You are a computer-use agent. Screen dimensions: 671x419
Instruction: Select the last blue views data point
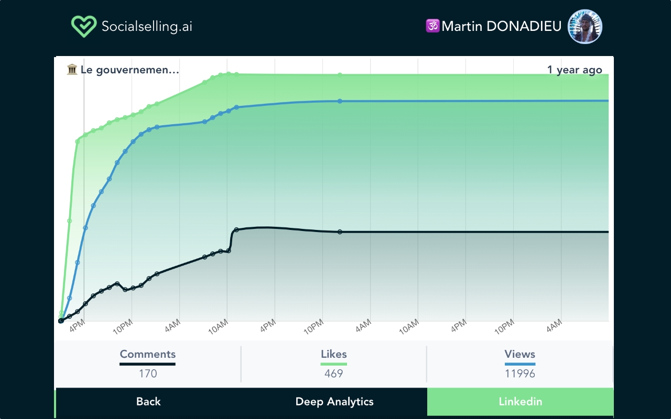tap(340, 101)
